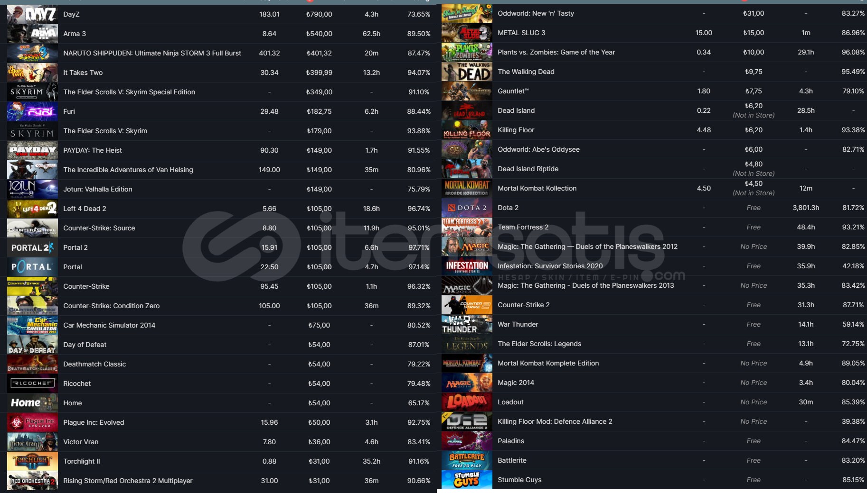Select Counter-Strike: Condition Zero title
The width and height of the screenshot is (867, 493).
pos(112,306)
